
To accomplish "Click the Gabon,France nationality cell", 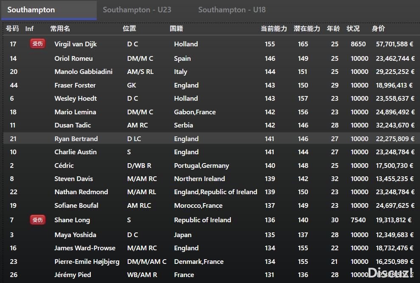I will point(195,112).
